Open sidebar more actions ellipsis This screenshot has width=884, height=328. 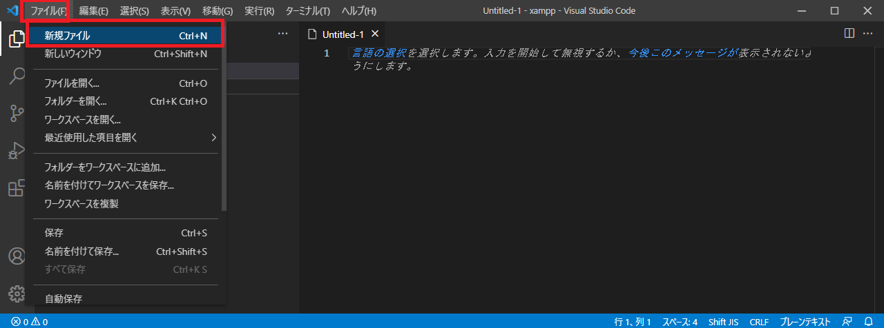click(282, 33)
